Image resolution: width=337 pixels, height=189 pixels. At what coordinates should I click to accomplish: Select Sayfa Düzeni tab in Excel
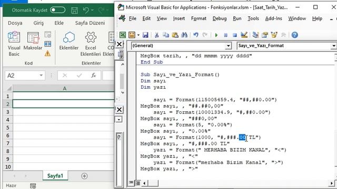pyautogui.click(x=90, y=23)
